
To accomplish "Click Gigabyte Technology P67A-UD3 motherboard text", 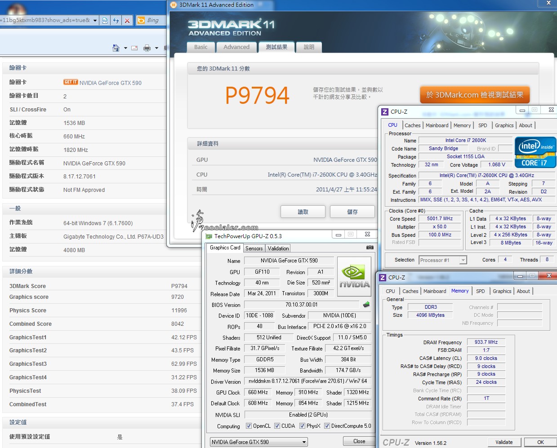I will pos(113,237).
